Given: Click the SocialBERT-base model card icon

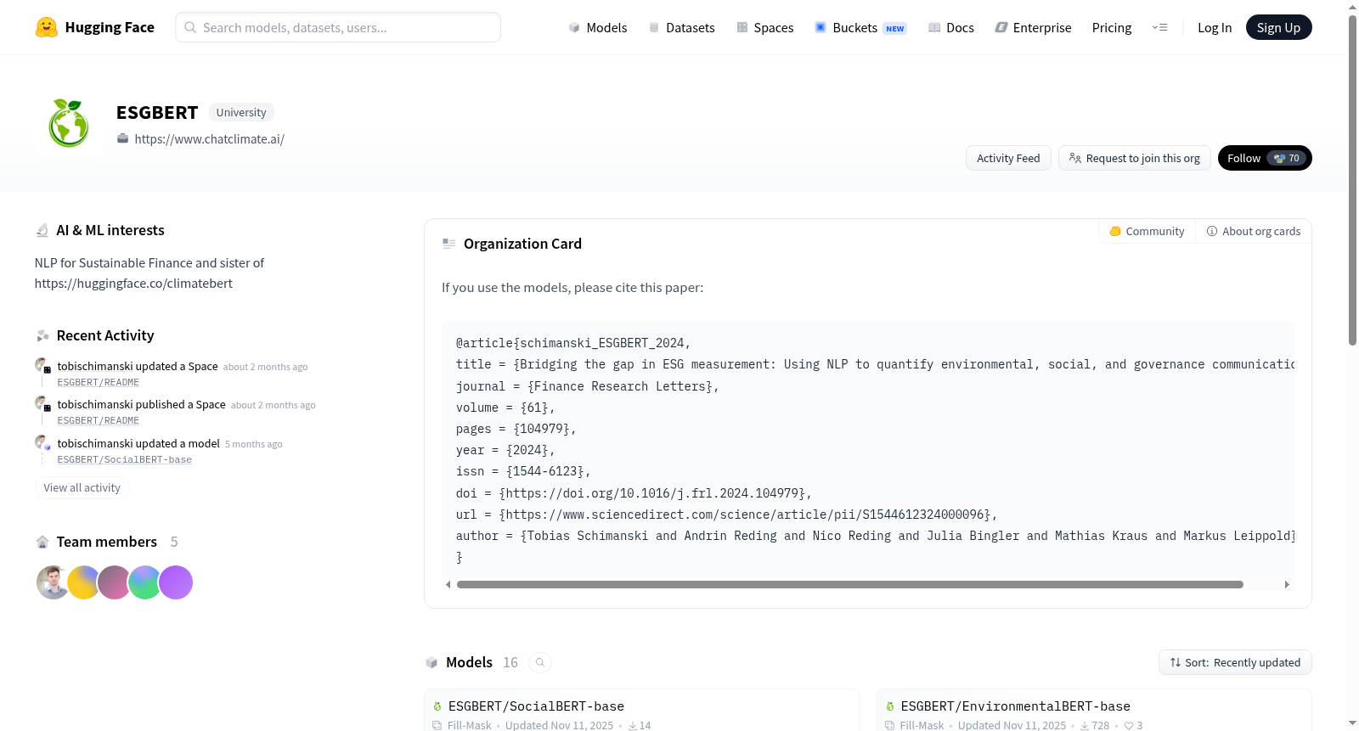Looking at the screenshot, I should click(437, 706).
